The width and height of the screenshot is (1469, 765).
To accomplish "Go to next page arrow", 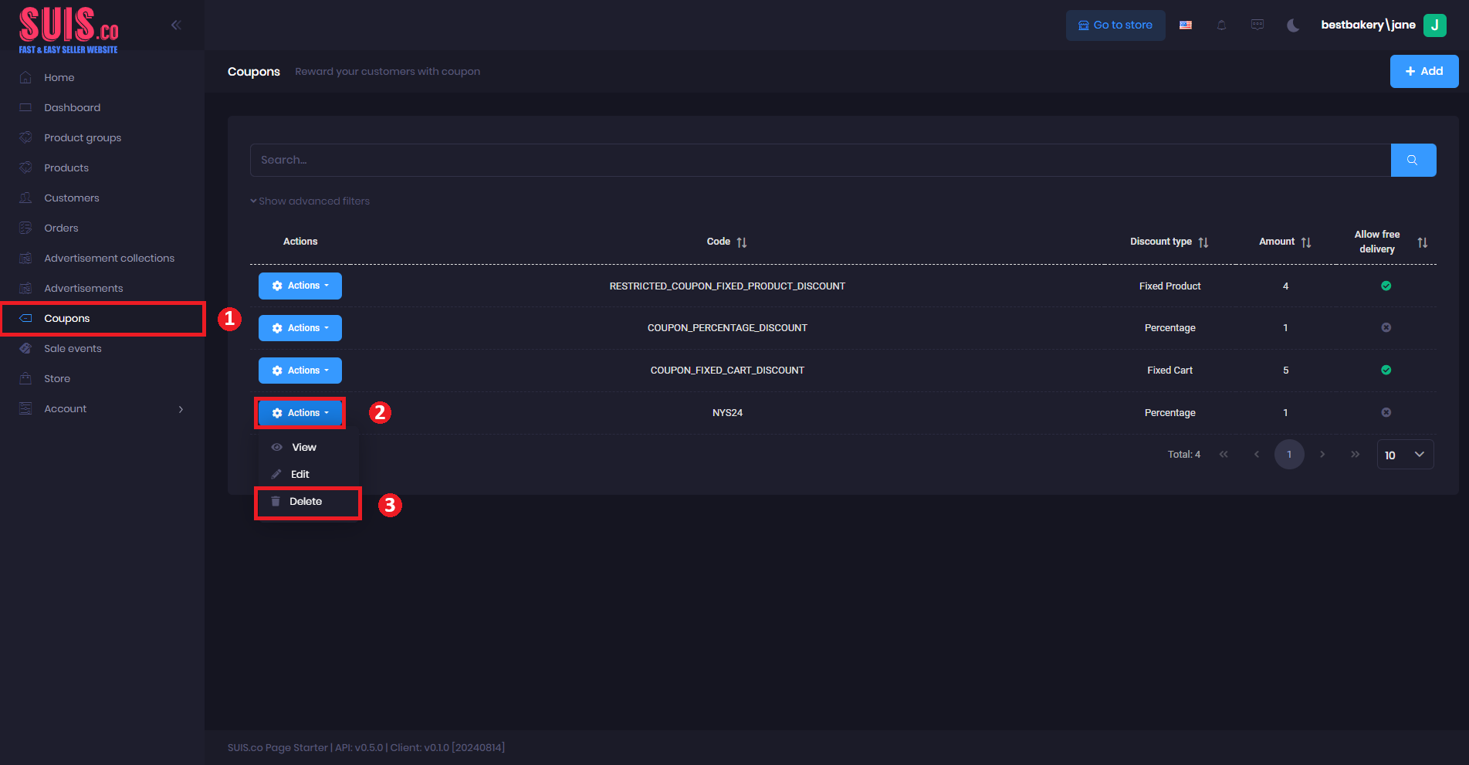I will pos(1322,454).
